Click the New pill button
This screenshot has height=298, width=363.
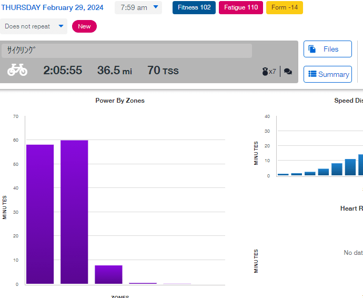[x=84, y=26]
